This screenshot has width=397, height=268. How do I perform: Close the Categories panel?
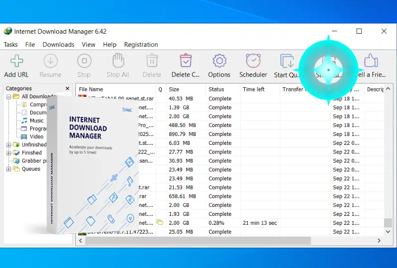tap(67, 88)
